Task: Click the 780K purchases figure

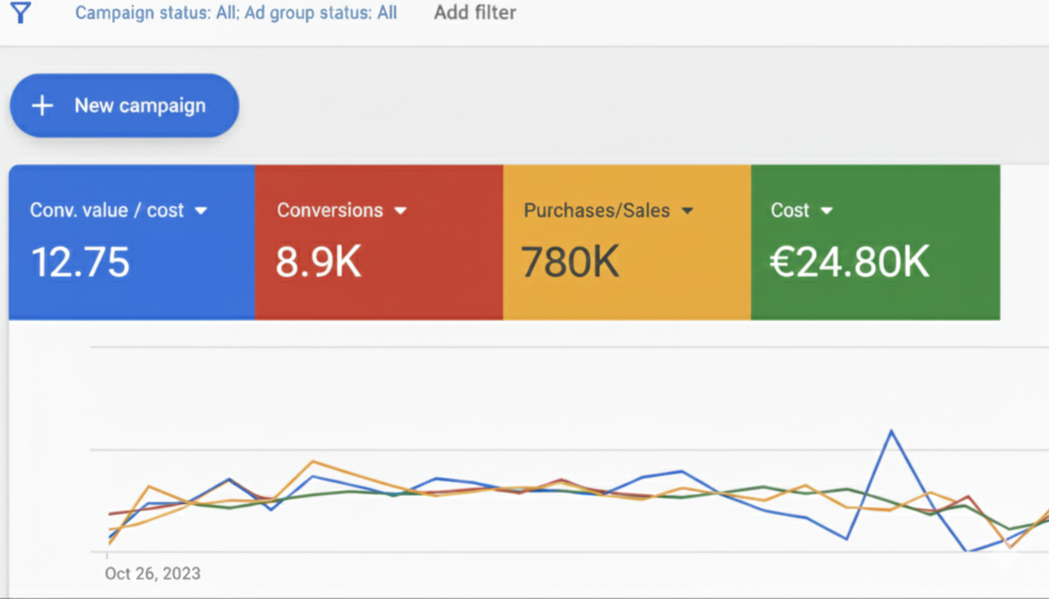Action: point(570,262)
